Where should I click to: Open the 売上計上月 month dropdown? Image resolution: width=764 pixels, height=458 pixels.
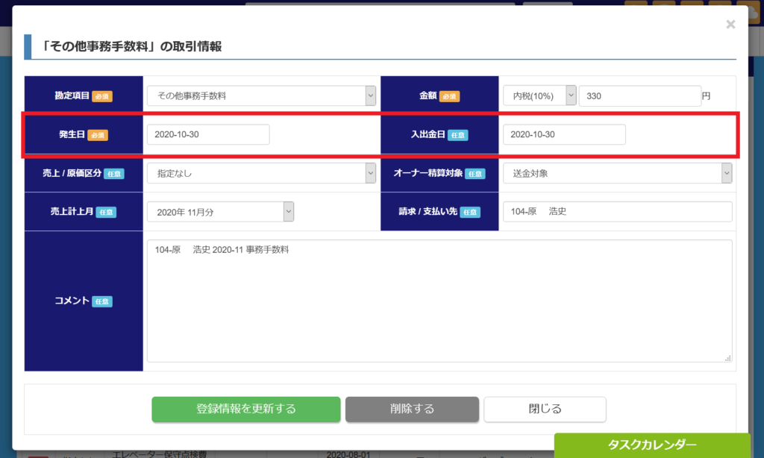(220, 212)
